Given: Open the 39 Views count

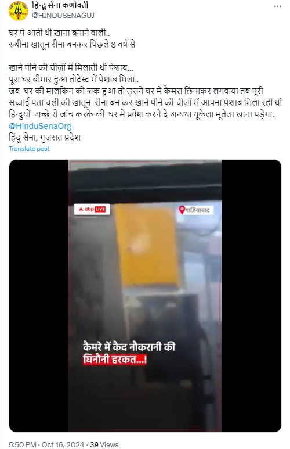Looking at the screenshot, I should coord(104,444).
